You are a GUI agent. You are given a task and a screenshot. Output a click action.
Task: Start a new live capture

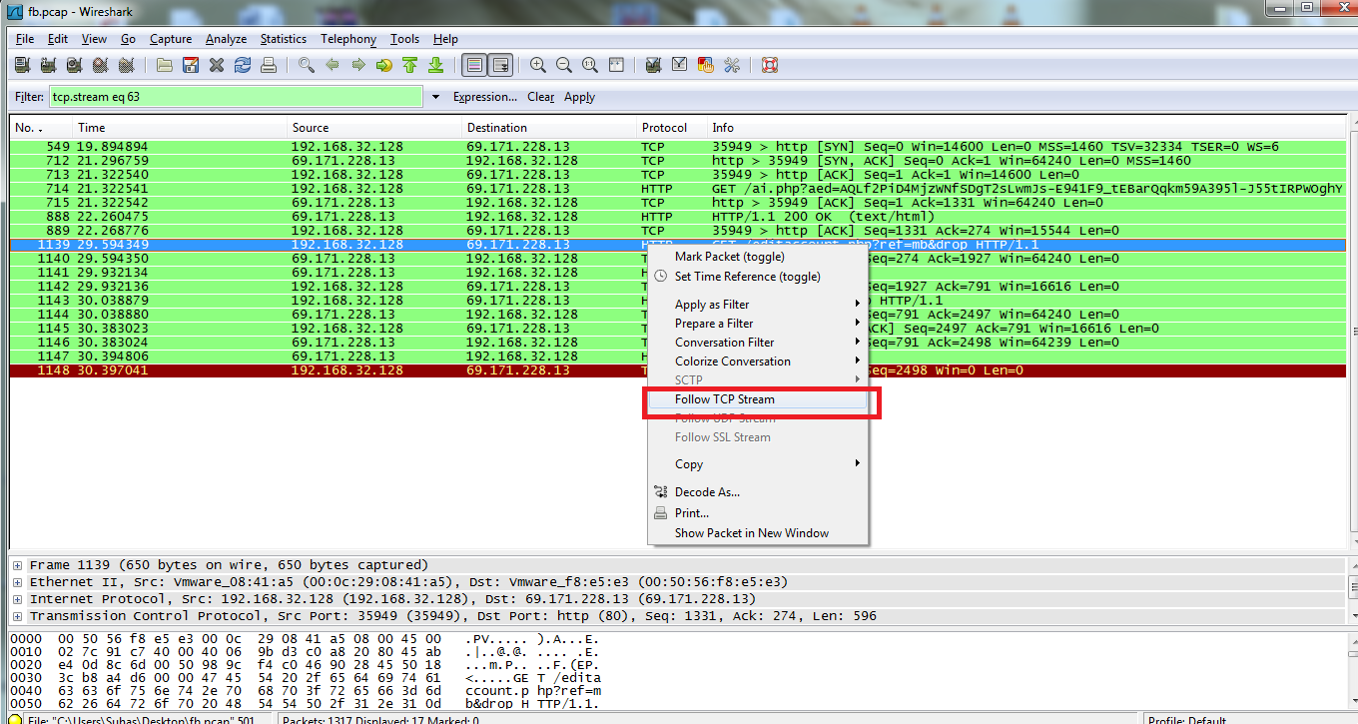(x=74, y=66)
